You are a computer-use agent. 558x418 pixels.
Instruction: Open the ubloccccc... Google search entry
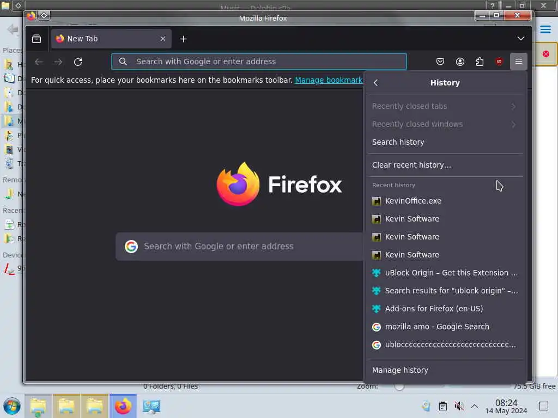coord(445,345)
